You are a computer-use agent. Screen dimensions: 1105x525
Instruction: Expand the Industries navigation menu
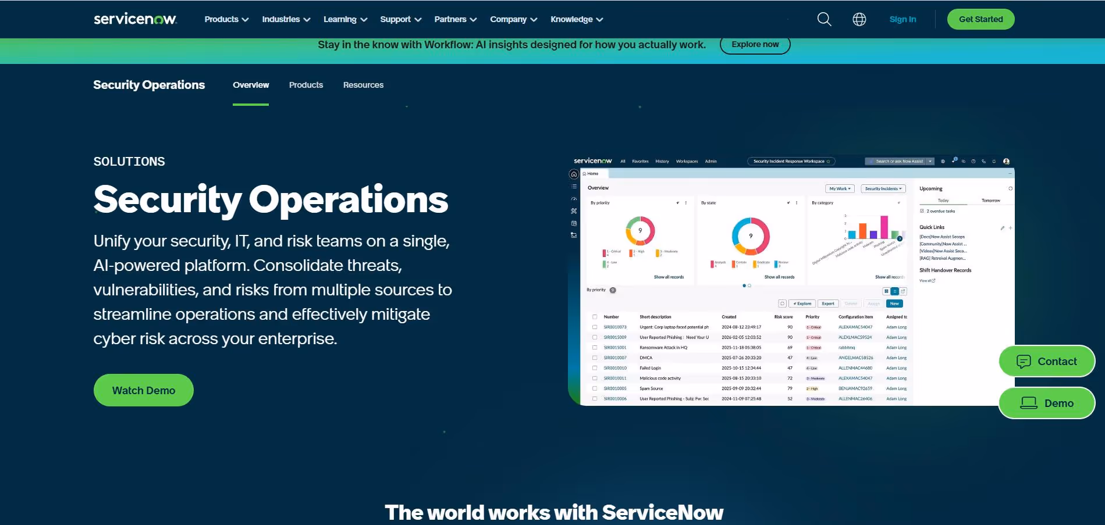coord(286,19)
